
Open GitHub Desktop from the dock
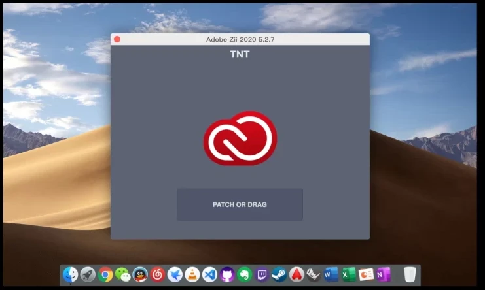(x=227, y=275)
